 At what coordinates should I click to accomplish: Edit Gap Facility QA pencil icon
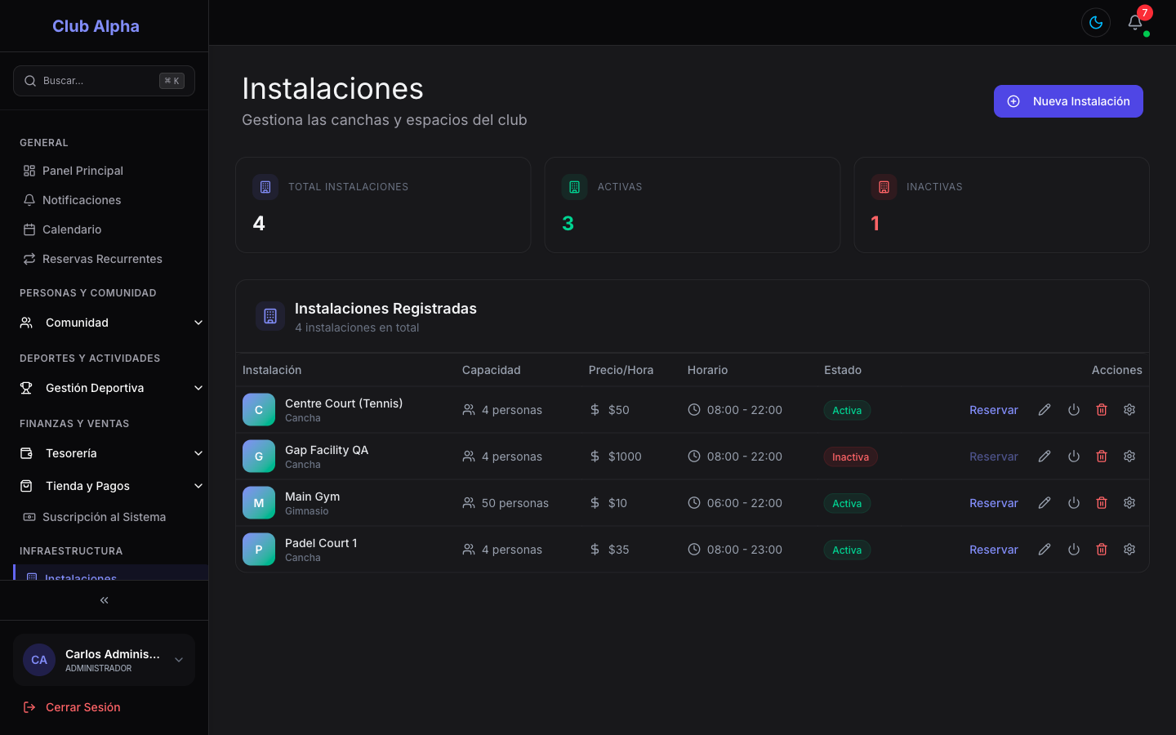point(1045,457)
